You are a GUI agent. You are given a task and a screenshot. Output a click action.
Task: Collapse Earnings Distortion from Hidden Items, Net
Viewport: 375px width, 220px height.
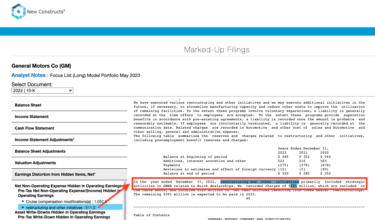pyautogui.click(x=69, y=174)
